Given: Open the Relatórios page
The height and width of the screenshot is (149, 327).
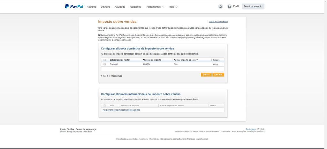Looking at the screenshot, I should pyautogui.click(x=135, y=7).
